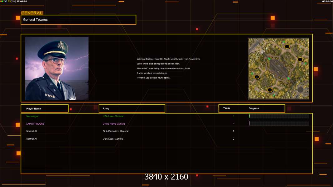Click the Army column header

[132, 108]
